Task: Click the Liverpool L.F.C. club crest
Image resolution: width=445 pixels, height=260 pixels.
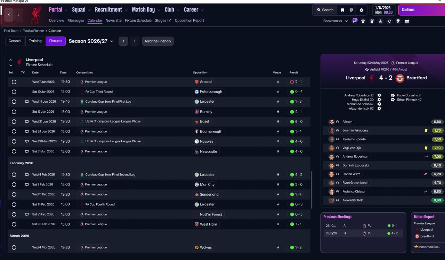Action: click(x=36, y=15)
